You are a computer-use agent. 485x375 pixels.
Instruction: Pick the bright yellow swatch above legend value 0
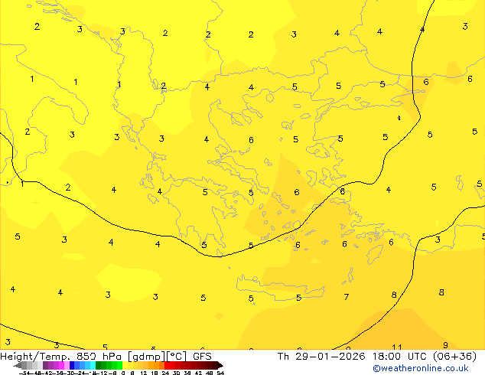pyautogui.click(x=125, y=365)
